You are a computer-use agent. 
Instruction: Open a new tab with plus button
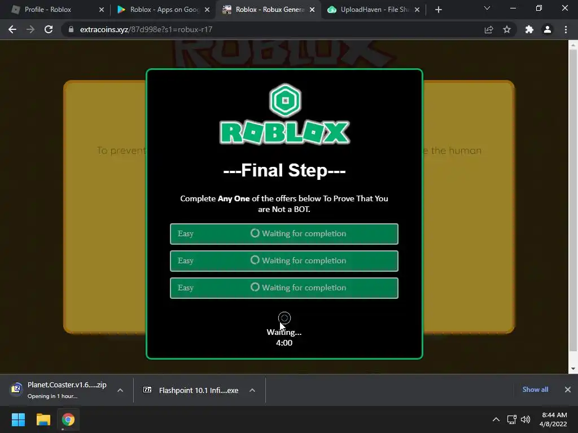coord(438,10)
